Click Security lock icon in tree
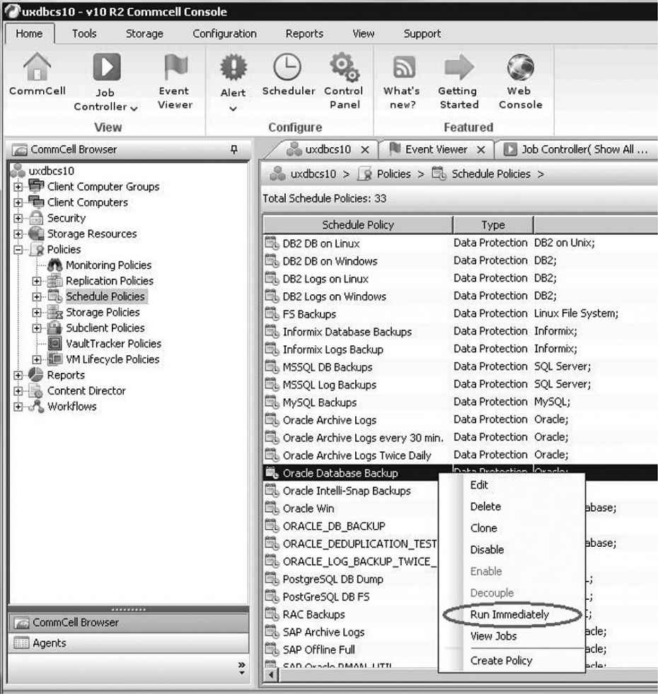 (36, 217)
